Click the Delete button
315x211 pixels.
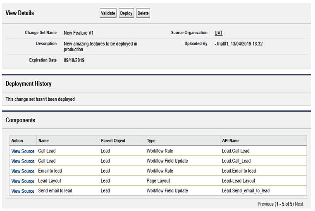143,13
